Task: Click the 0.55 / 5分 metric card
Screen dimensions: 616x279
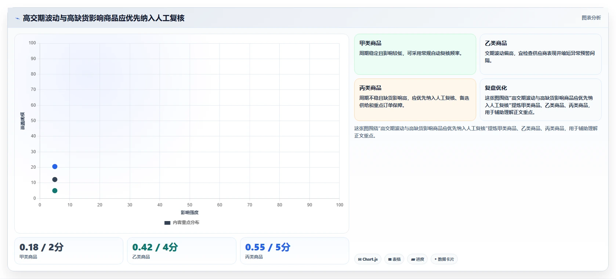Action: coord(294,251)
